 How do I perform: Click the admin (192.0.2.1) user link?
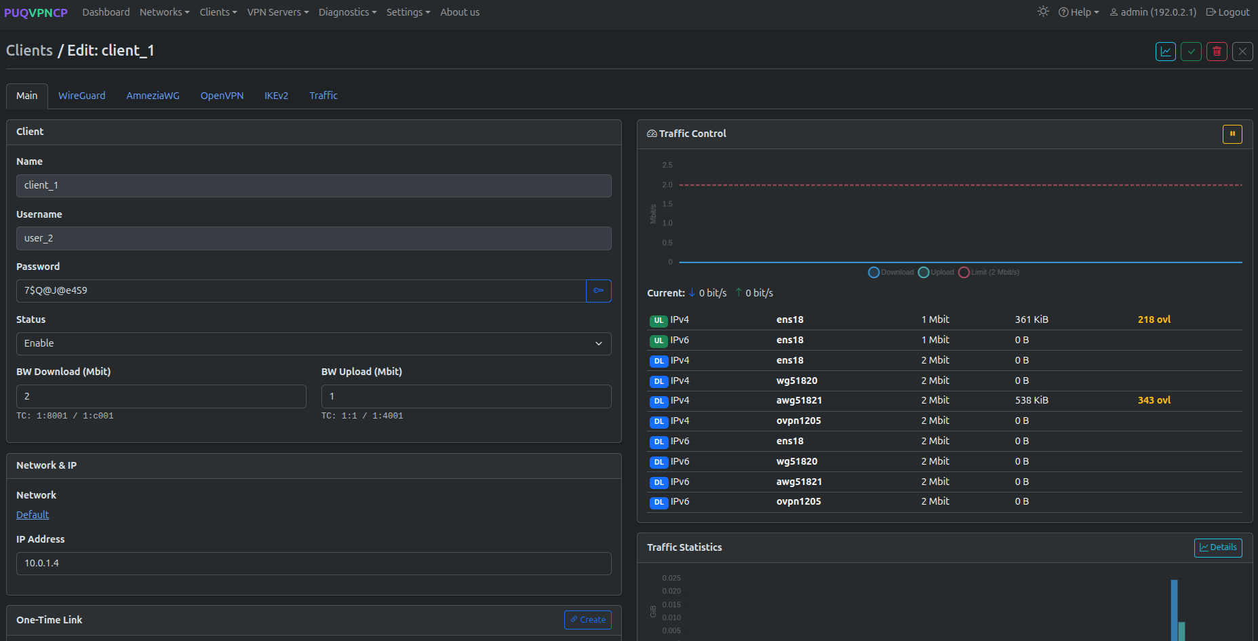[x=1153, y=12]
